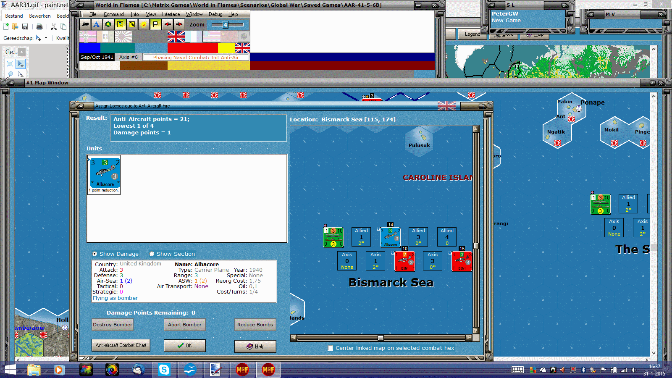Image resolution: width=672 pixels, height=378 pixels.
Task: Click the blue letter A toolbar icon
Action: point(97,24)
